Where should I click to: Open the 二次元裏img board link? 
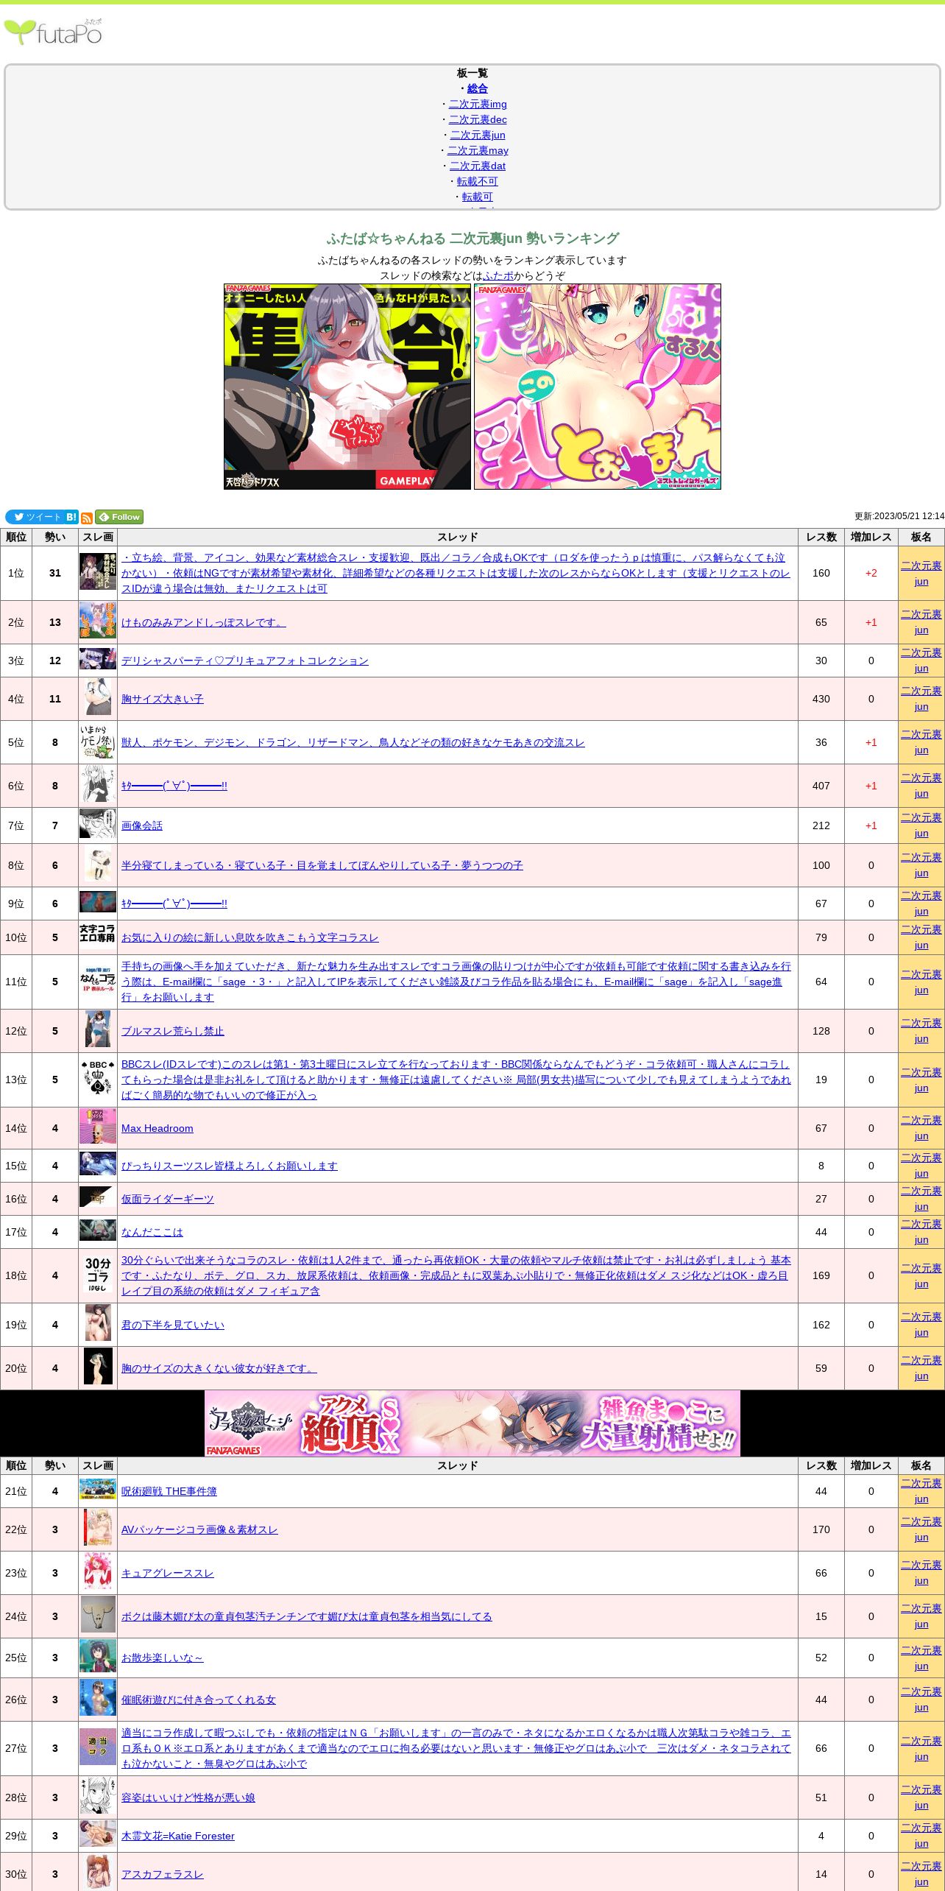pos(478,104)
